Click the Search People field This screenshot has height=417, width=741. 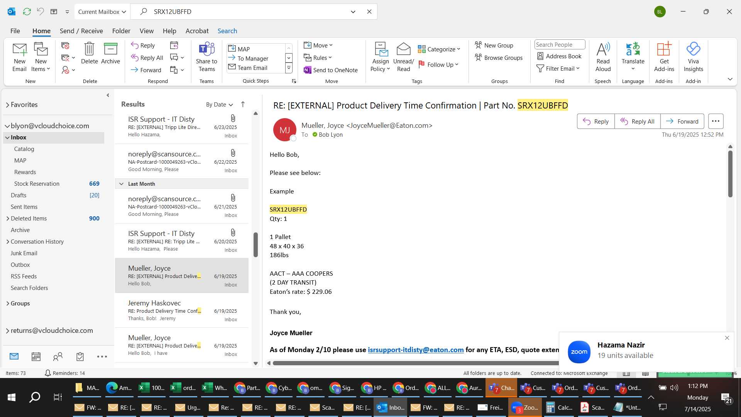pos(560,44)
